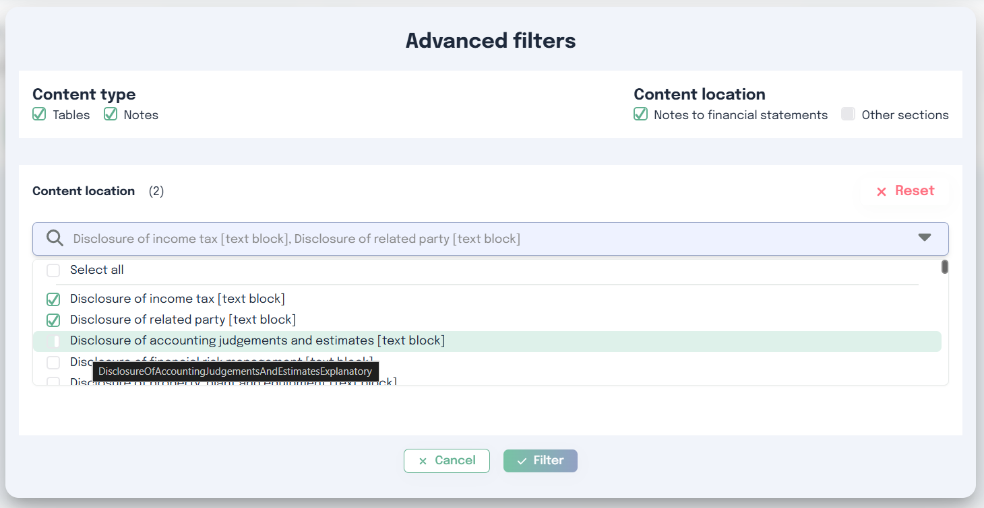The image size is (984, 508).
Task: Check Disclosure of accounting judgements and estimates checkbox
Action: pyautogui.click(x=53, y=341)
